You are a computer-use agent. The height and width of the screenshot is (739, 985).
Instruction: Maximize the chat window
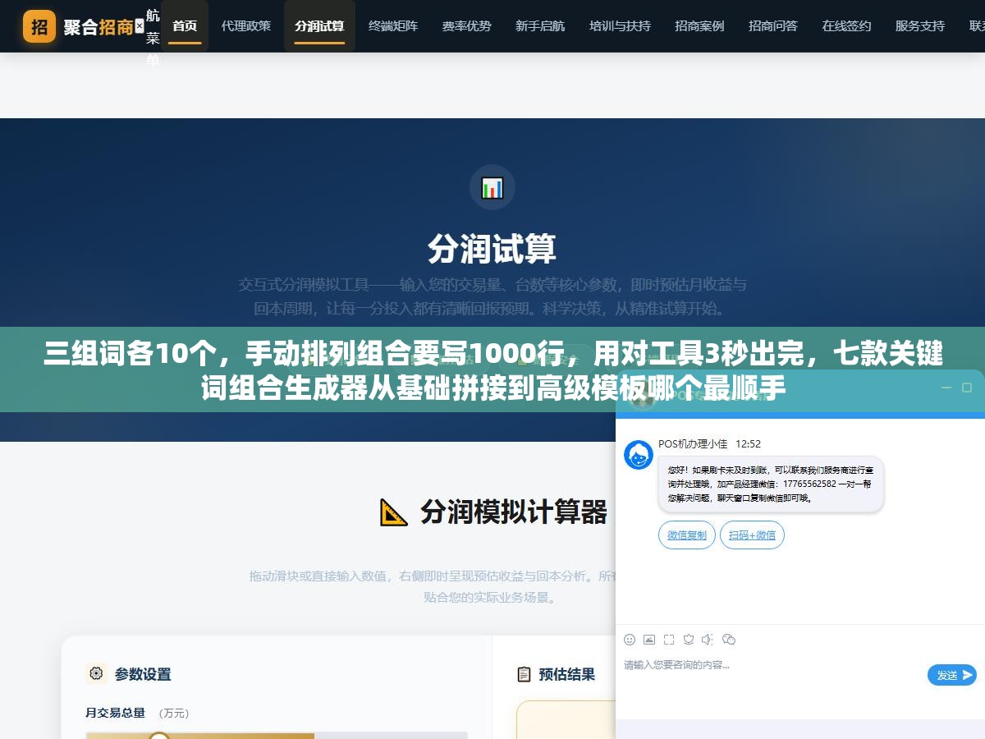[966, 387]
